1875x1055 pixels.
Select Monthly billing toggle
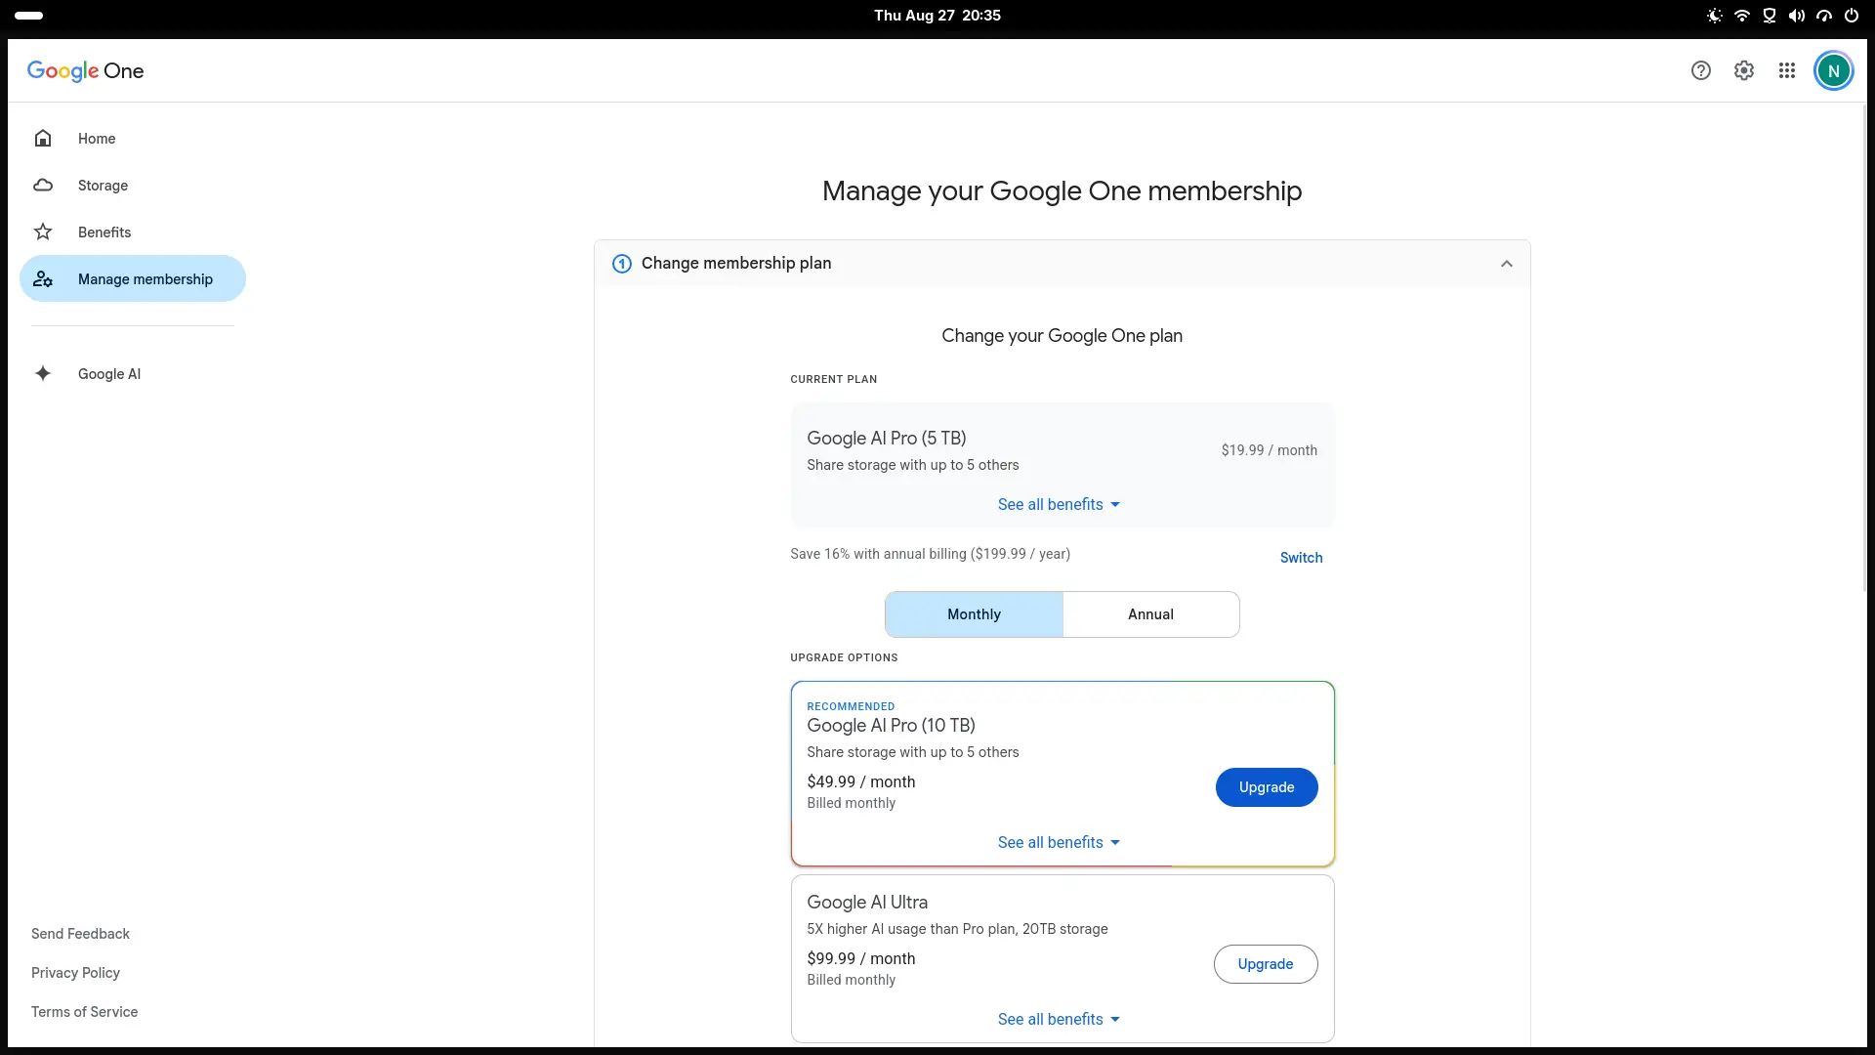[974, 614]
